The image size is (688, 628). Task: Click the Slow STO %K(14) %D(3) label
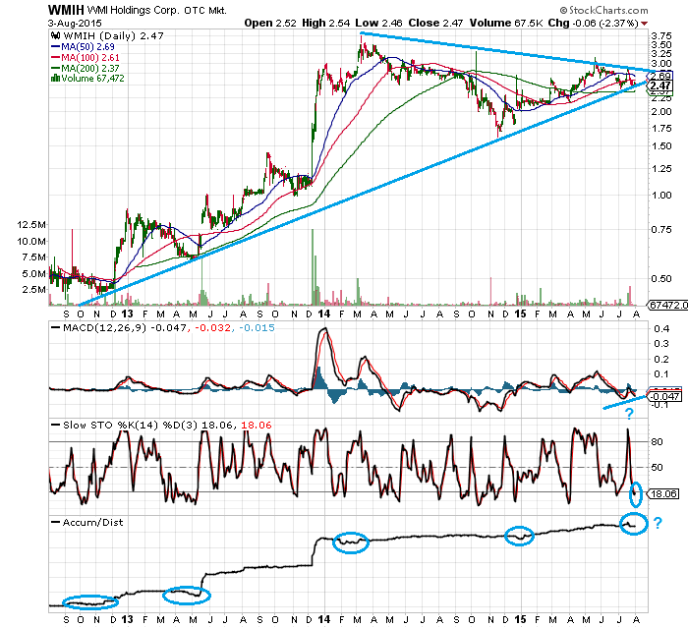[133, 426]
